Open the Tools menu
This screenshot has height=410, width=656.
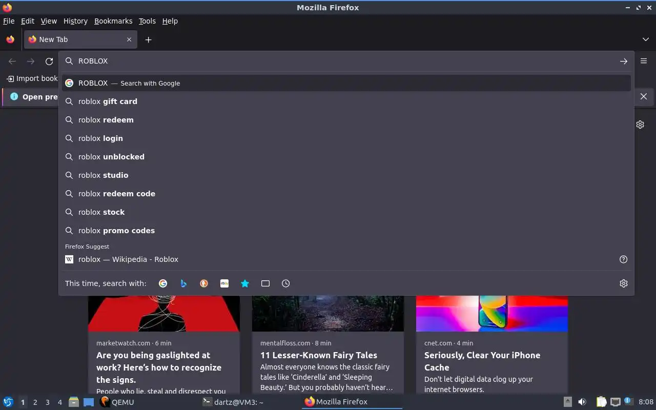click(147, 21)
